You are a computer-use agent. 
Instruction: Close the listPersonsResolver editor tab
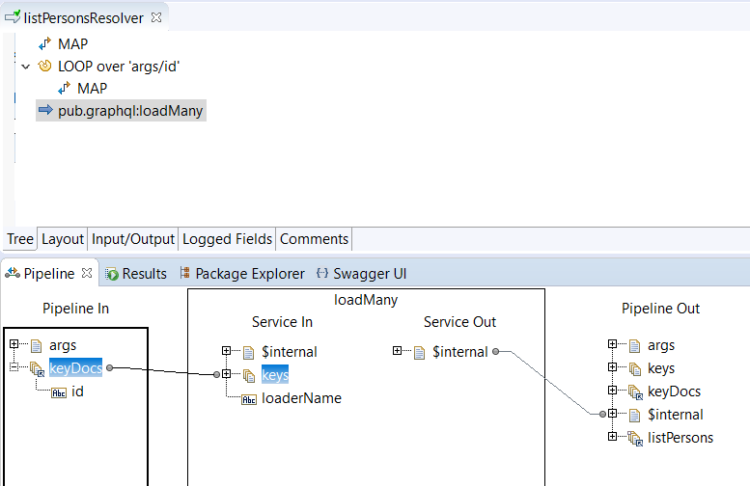tap(156, 16)
